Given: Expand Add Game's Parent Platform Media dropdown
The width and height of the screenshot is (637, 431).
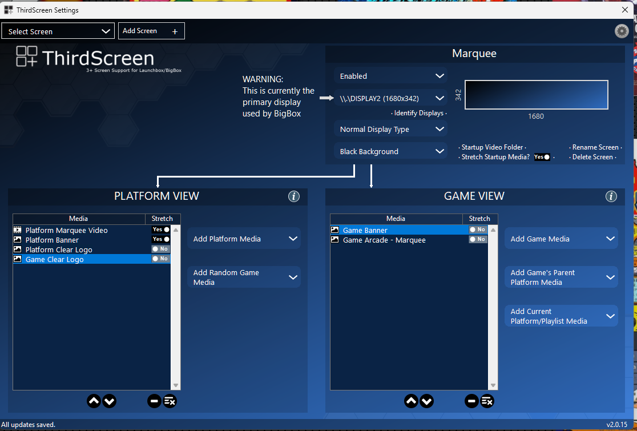Looking at the screenshot, I should pos(562,277).
